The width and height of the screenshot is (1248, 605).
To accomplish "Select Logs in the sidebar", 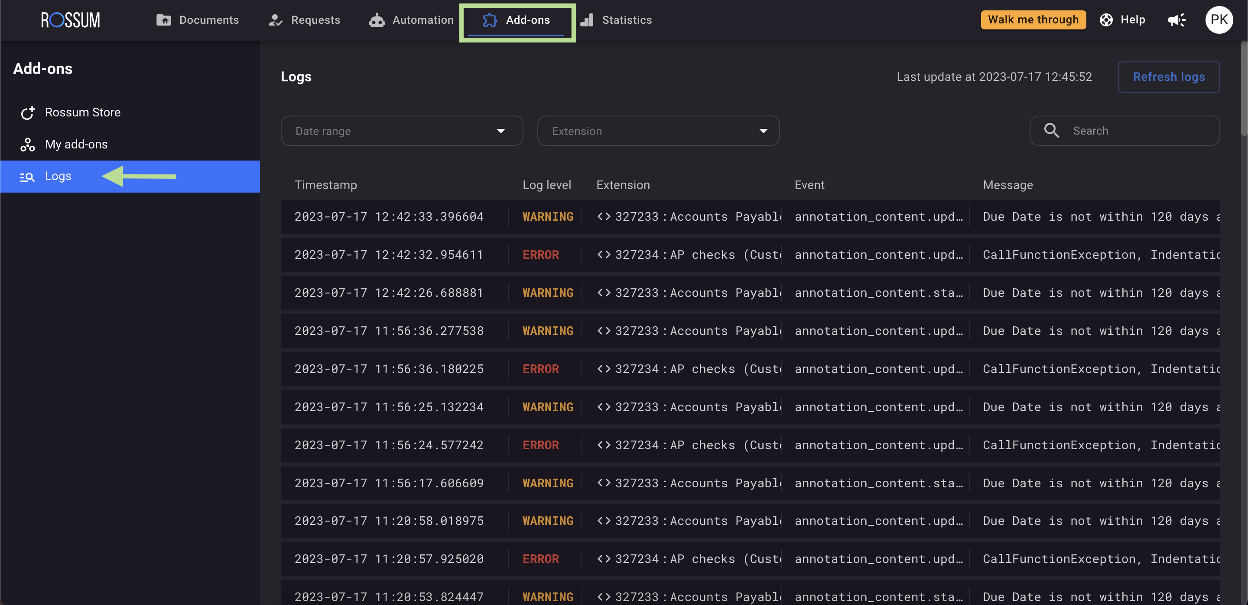I will click(x=58, y=176).
